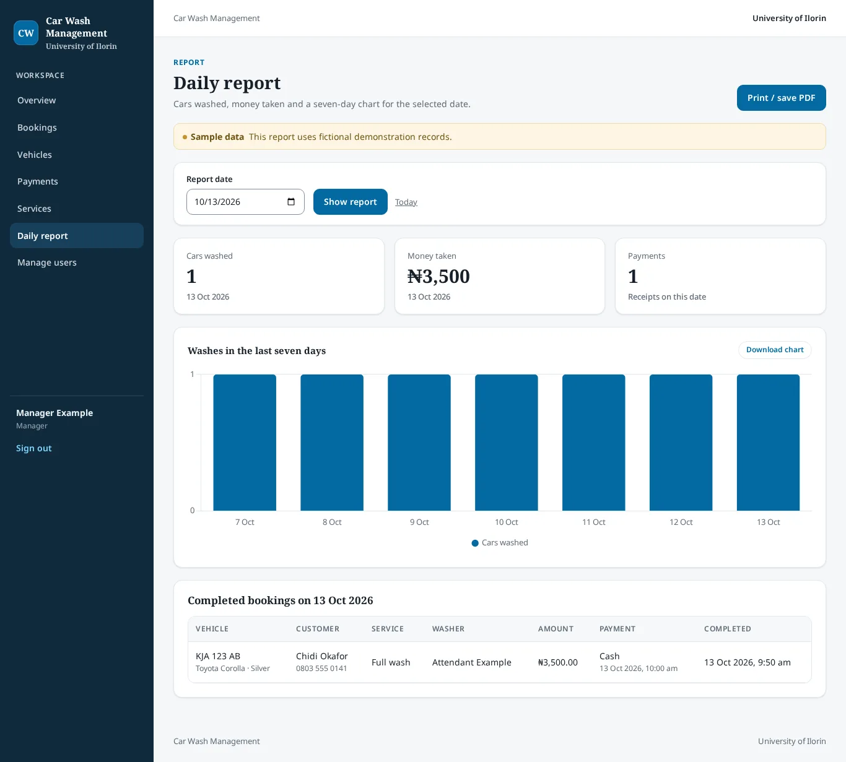Click the Sample data notice banner

click(500, 137)
